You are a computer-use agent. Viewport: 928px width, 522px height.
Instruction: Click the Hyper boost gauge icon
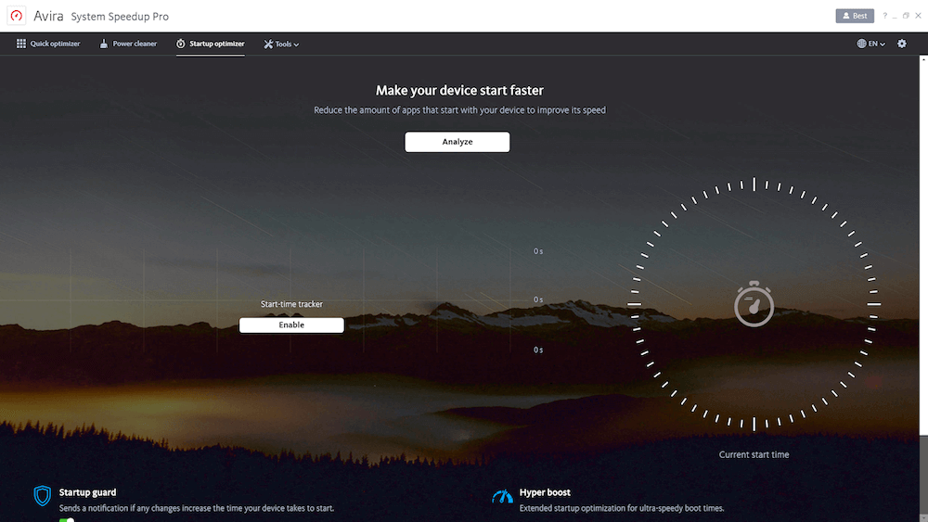coord(502,497)
